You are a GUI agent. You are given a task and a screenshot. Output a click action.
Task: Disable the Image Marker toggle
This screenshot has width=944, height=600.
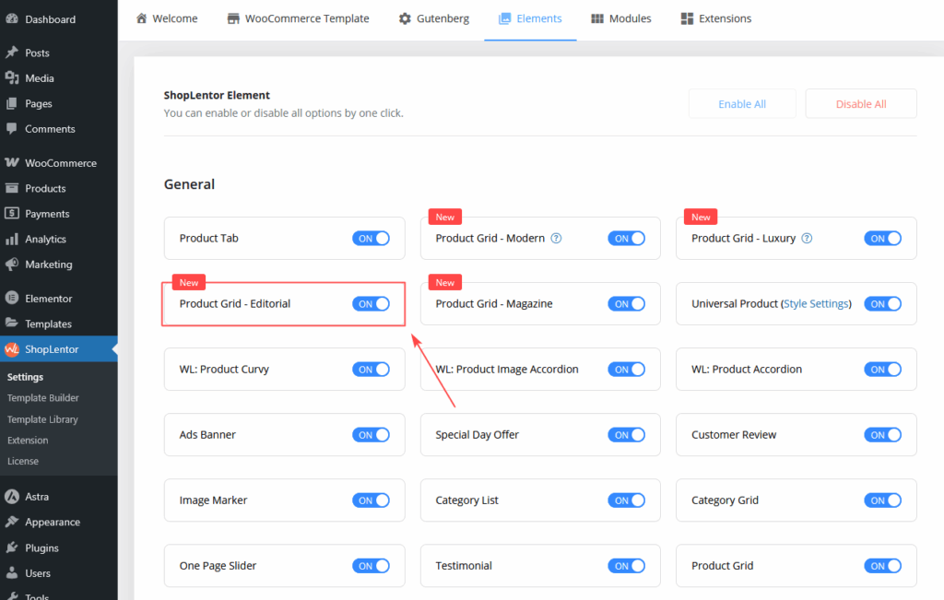pyautogui.click(x=372, y=500)
